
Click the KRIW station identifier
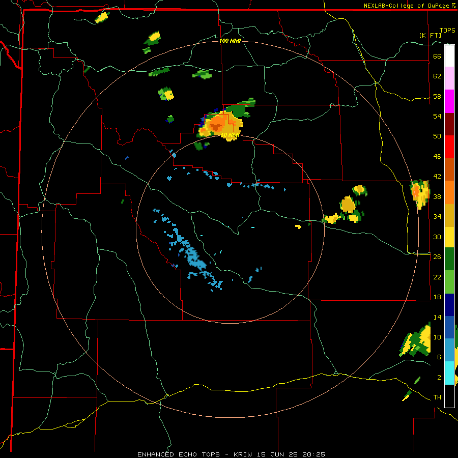click(243, 454)
